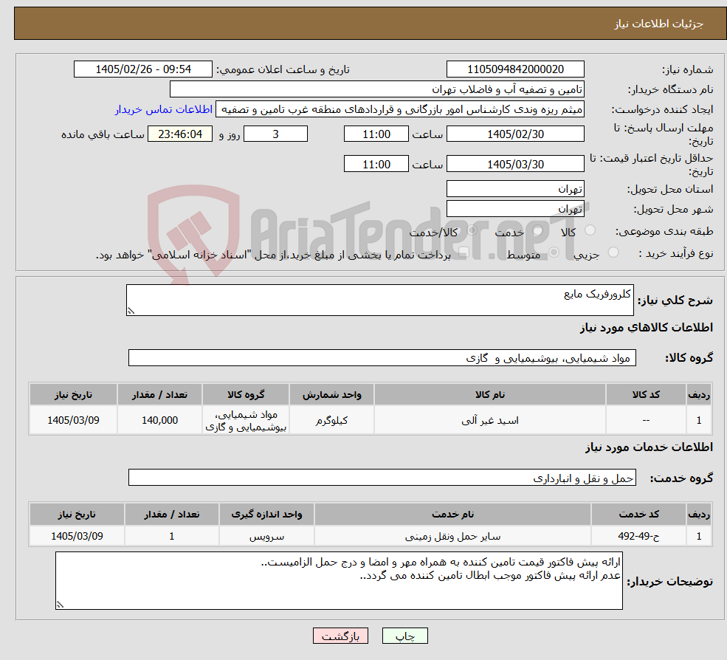Image resolution: width=727 pixels, height=660 pixels.
Task: Click the نام خدمت column header
Action: [x=452, y=515]
